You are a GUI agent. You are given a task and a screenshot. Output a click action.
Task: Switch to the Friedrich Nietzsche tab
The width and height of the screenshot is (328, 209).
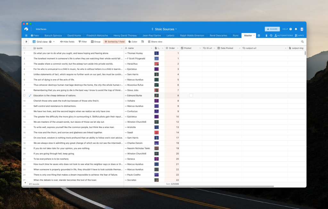[x=97, y=35]
